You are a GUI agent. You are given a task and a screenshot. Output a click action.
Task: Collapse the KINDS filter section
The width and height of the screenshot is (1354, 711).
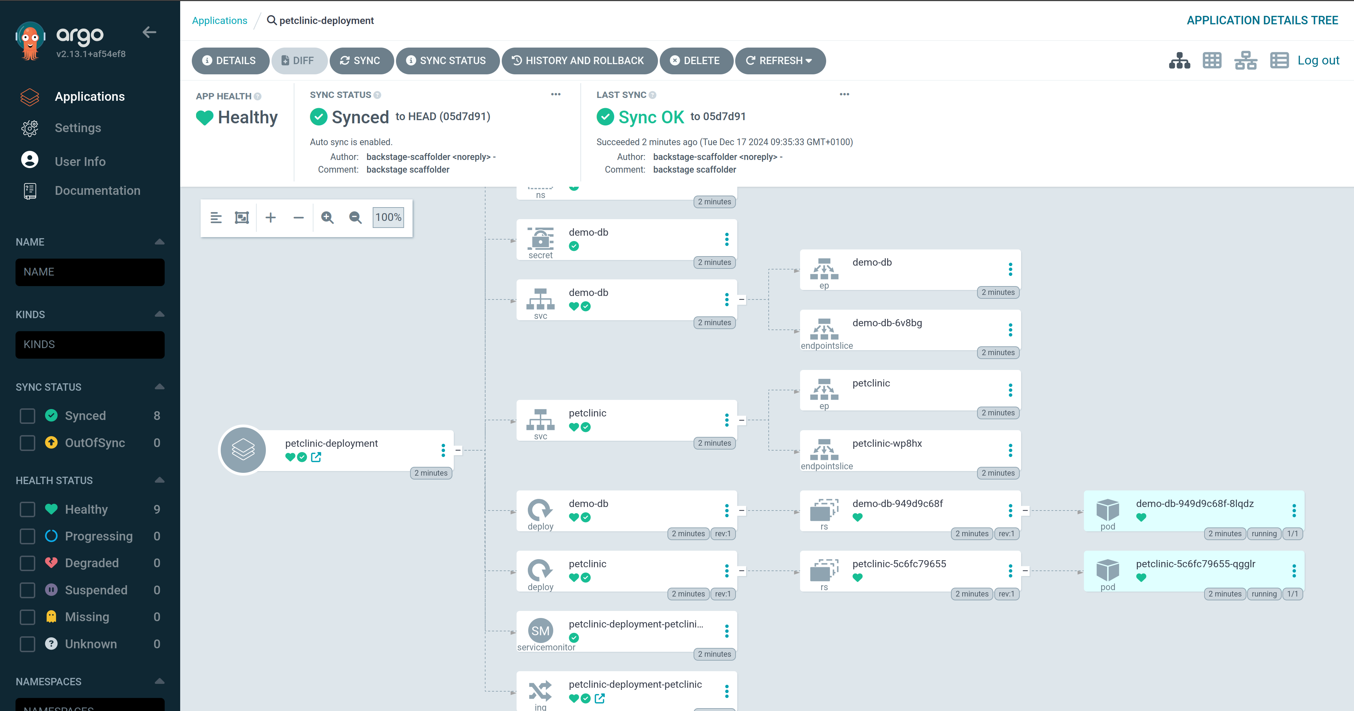click(x=160, y=315)
